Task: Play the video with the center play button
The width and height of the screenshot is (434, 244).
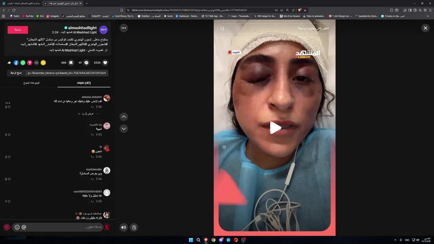Action: 275,128
